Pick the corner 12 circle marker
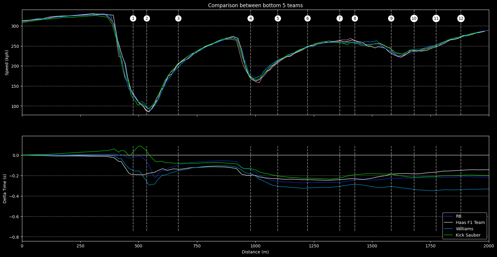This screenshot has width=497, height=257. click(461, 19)
